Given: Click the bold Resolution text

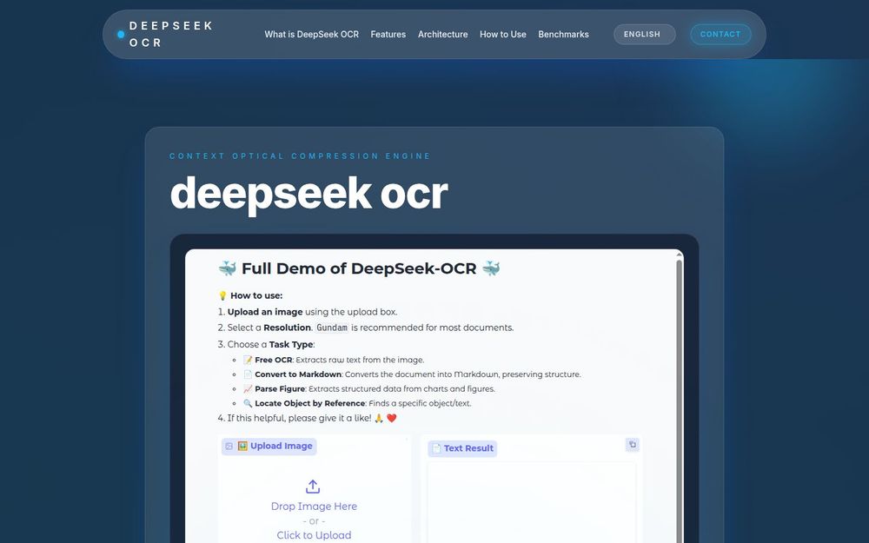Looking at the screenshot, I should 287,328.
